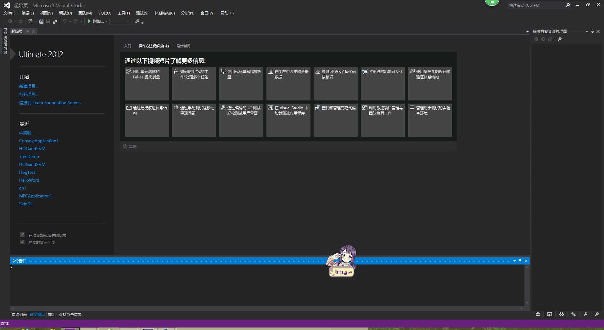Open the 查找和管理克隆代码 video tile
This screenshot has height=330, width=604.
point(336,120)
